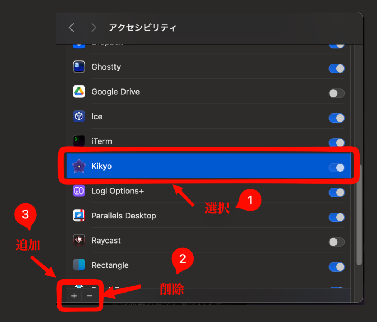Click the minus button to remove app

(89, 296)
